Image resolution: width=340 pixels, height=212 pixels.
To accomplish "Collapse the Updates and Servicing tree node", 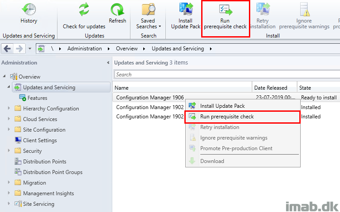I will click(x=9, y=87).
